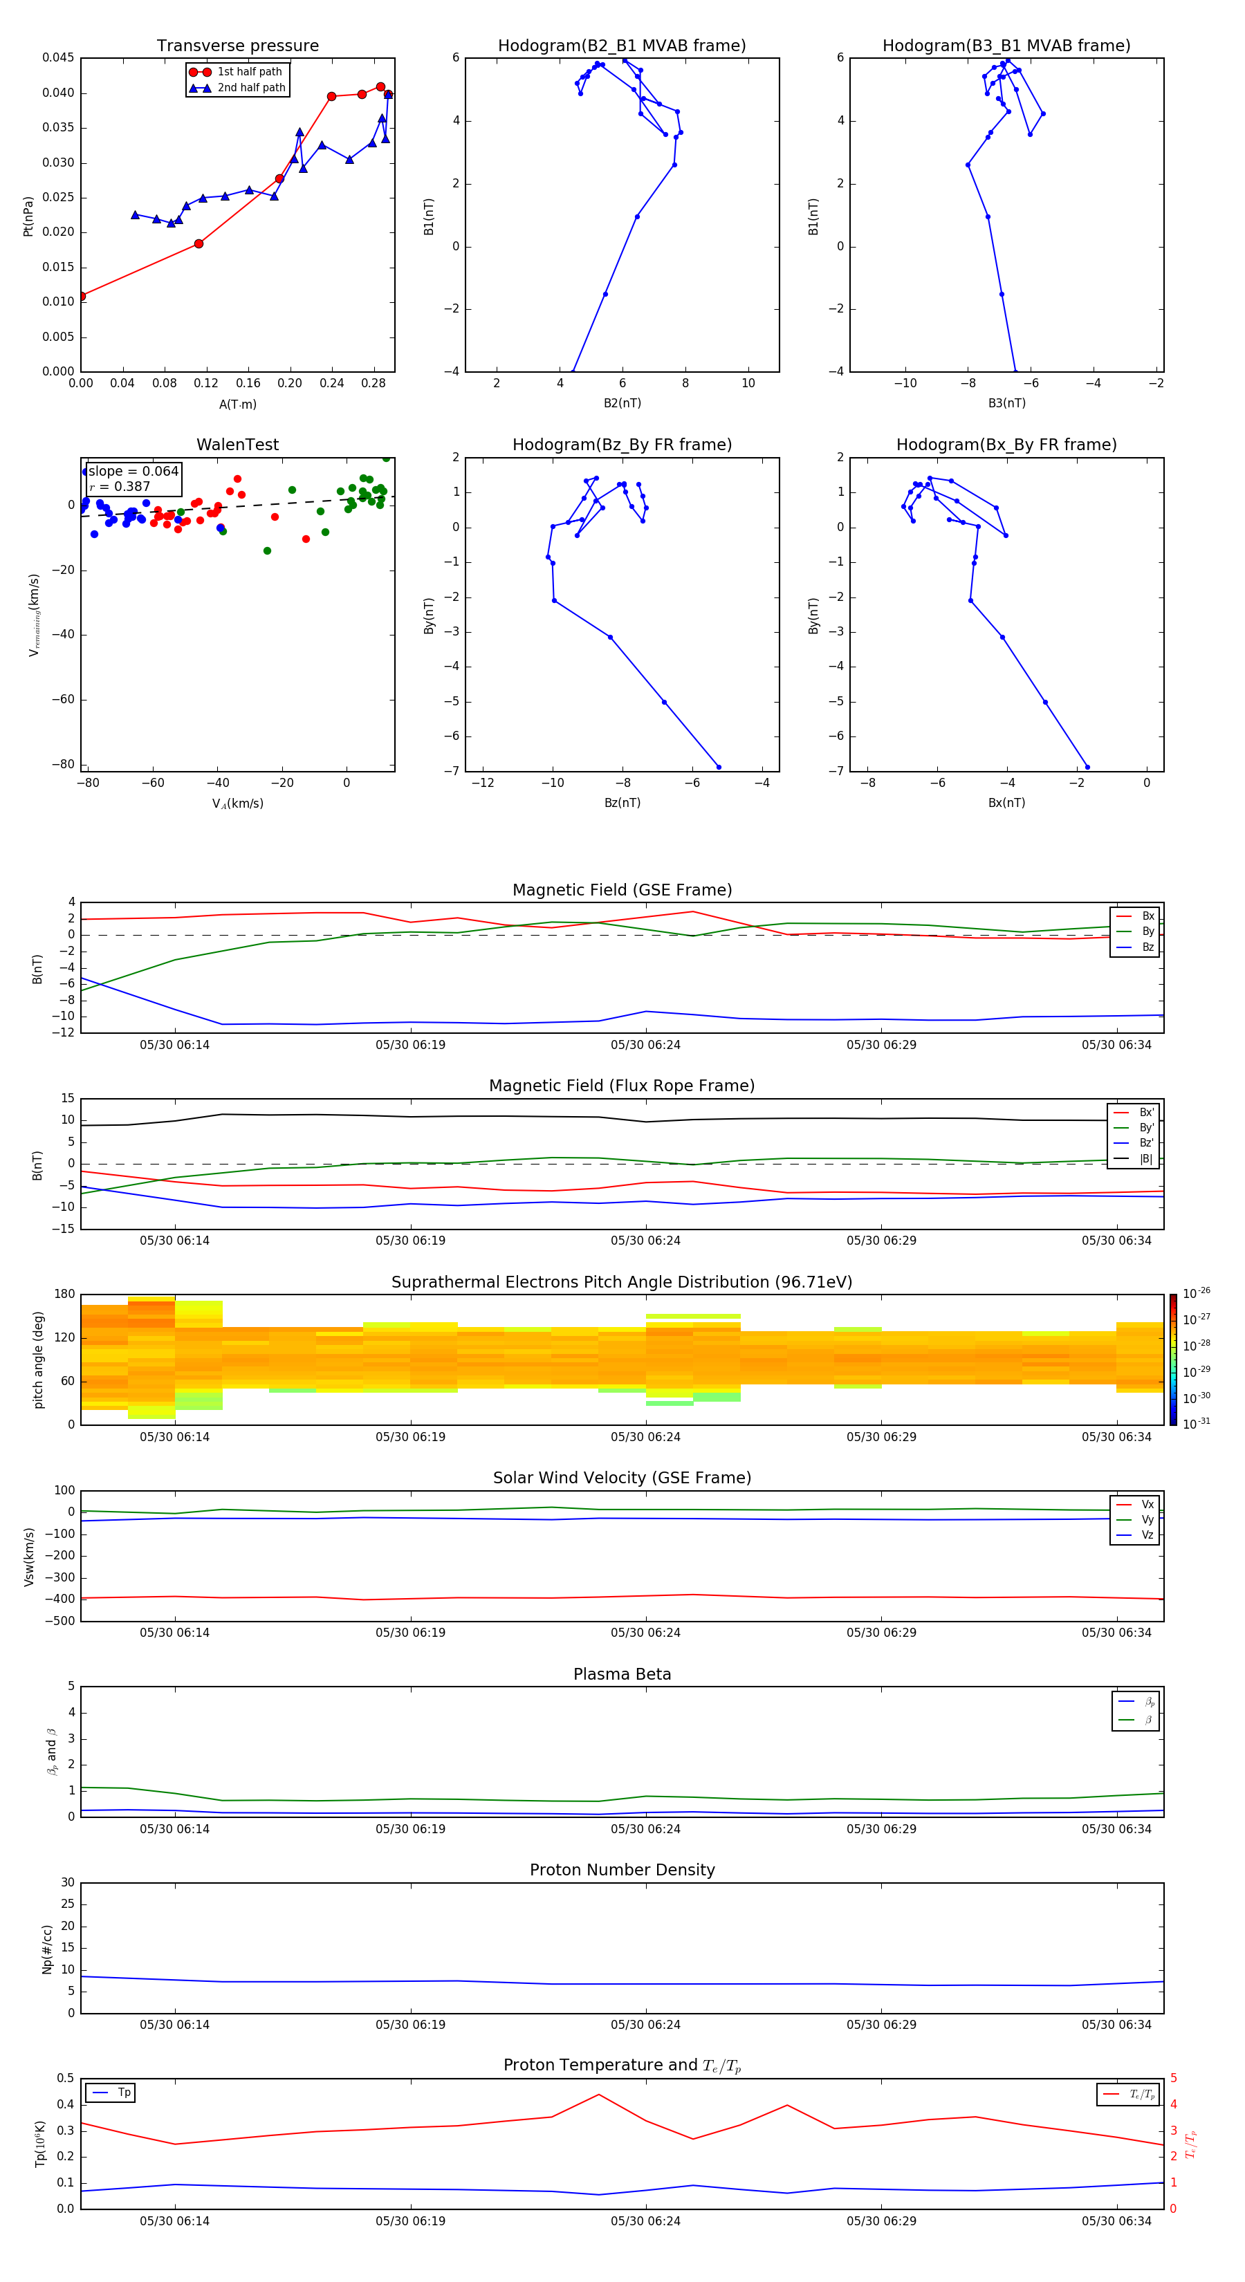The height and width of the screenshot is (2282, 1245).
Task: Click the Te/Tp legend box
Action: click(1127, 2094)
